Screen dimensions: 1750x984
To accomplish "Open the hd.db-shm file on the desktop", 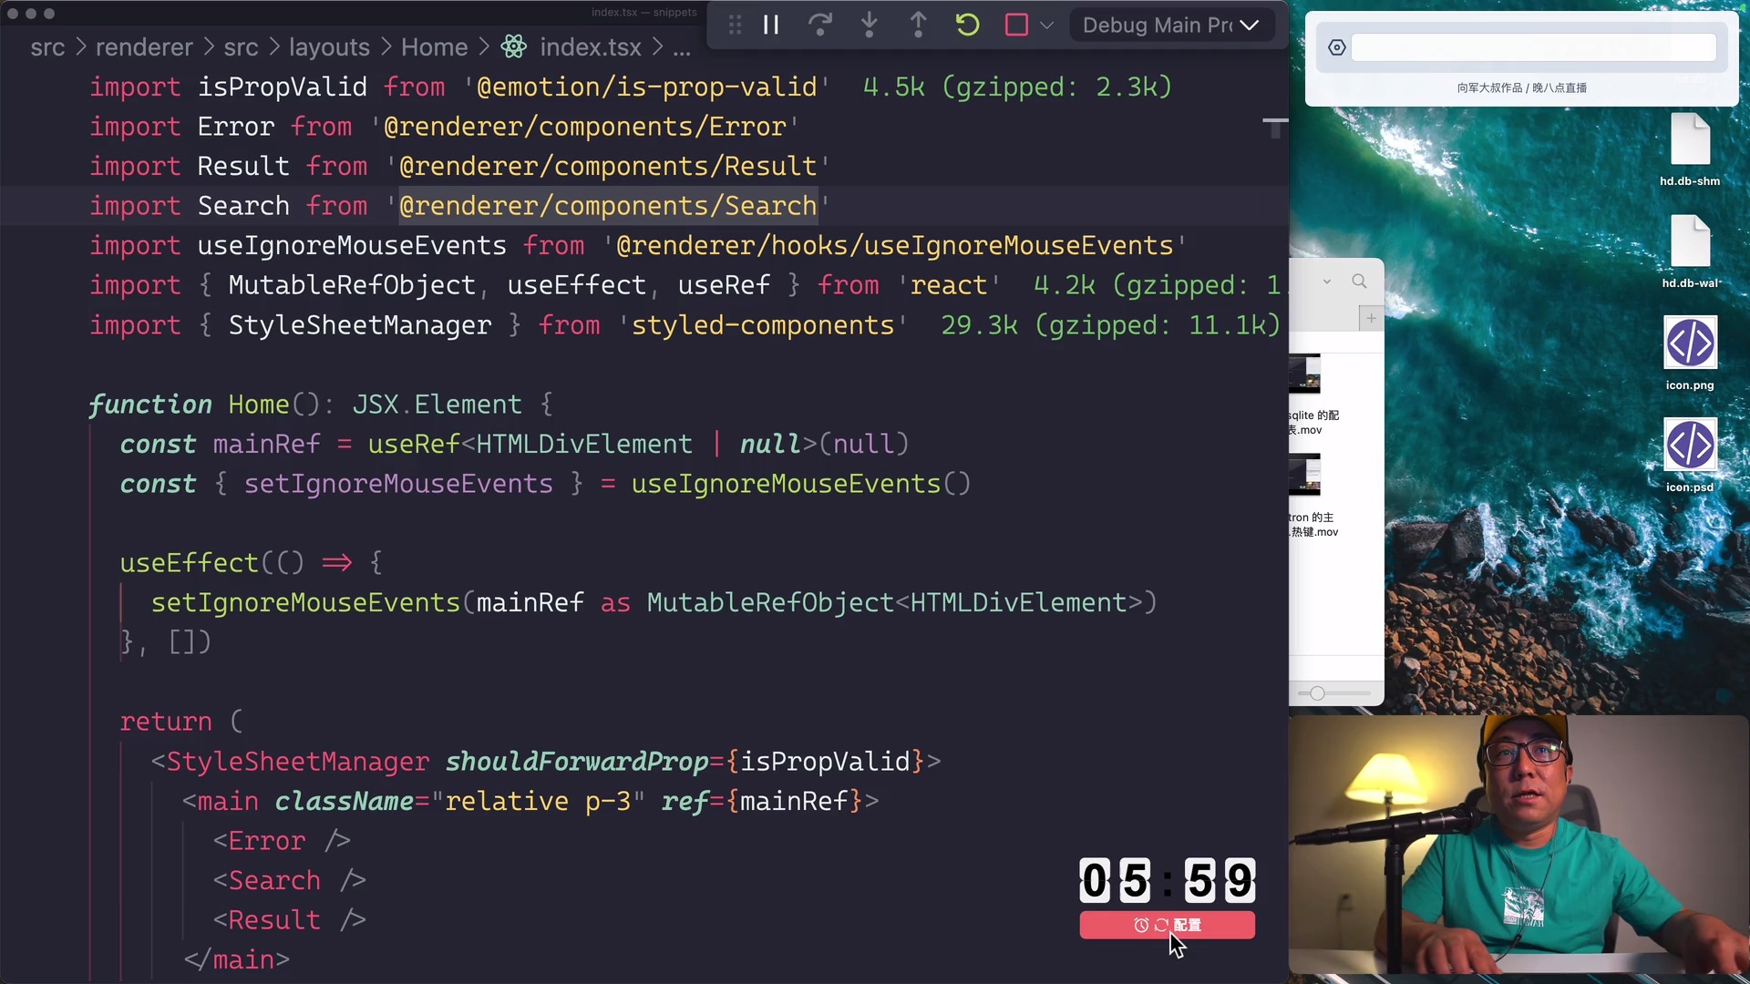I will (x=1692, y=141).
